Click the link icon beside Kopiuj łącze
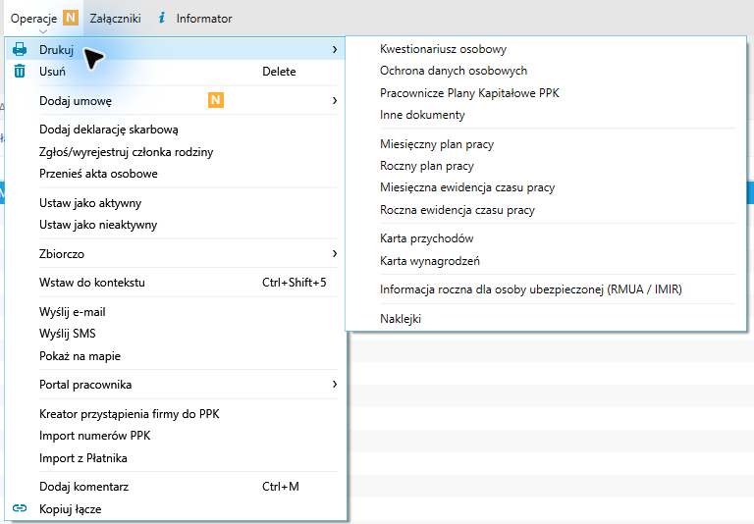754x524 pixels. 20,508
